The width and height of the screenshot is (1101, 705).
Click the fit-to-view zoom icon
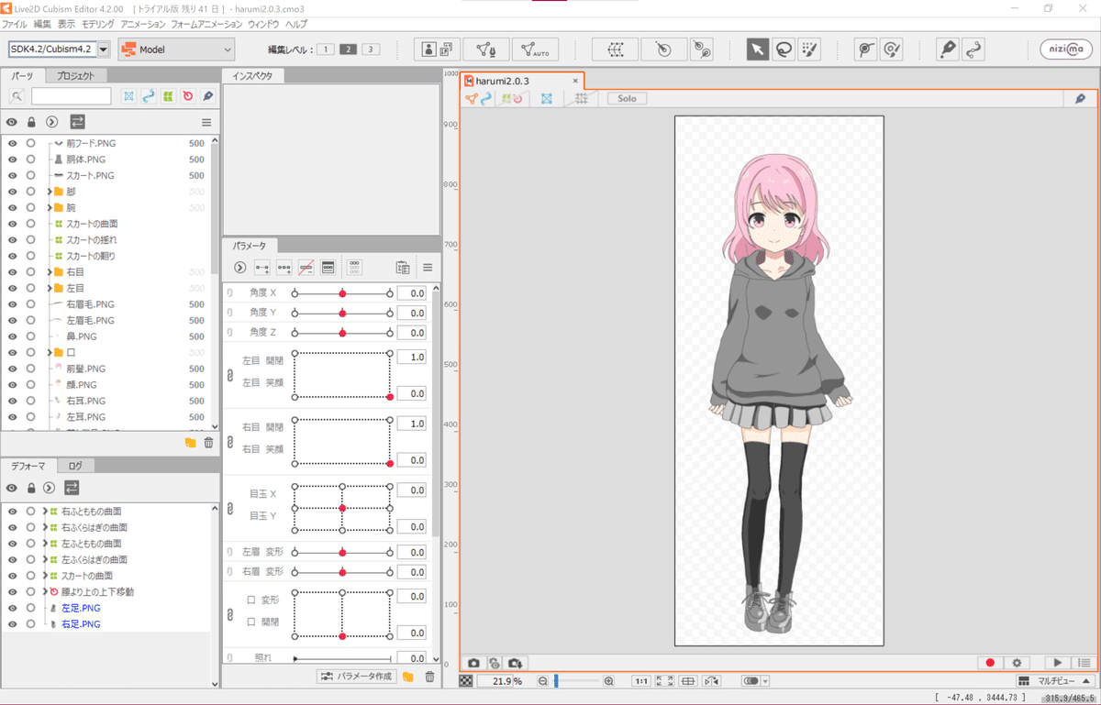pyautogui.click(x=664, y=681)
